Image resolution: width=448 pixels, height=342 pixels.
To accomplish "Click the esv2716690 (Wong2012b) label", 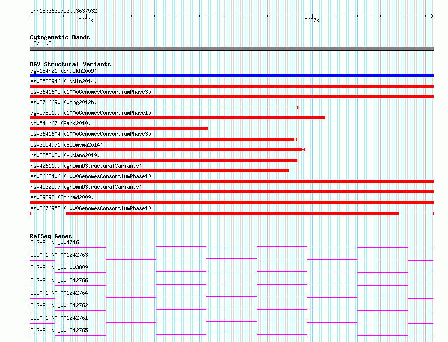I will coord(63,102).
